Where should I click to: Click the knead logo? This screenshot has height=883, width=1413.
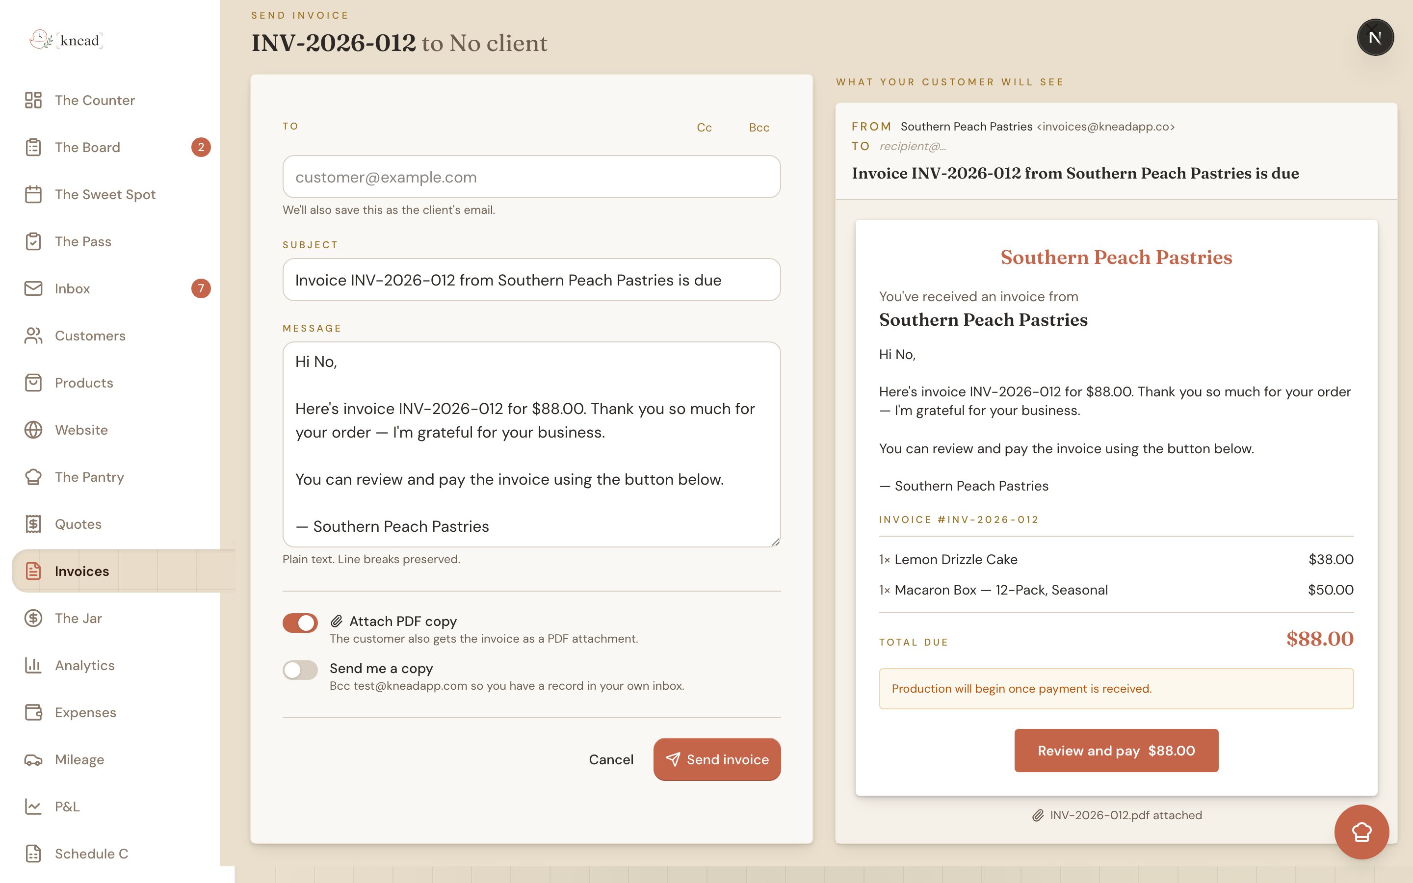pos(66,40)
